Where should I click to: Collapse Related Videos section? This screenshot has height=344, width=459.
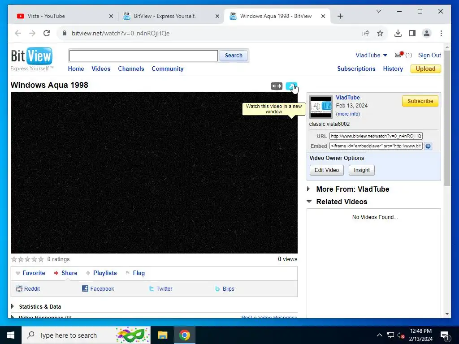point(309,202)
